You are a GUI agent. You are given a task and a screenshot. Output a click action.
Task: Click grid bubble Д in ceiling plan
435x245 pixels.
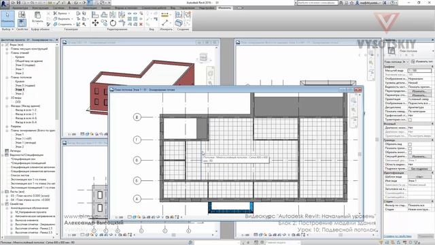[x=137, y=117]
